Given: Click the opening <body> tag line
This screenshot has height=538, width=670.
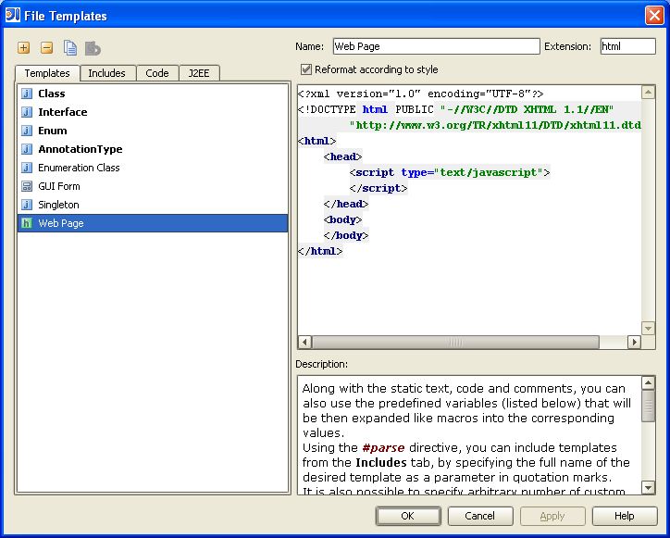Looking at the screenshot, I should pyautogui.click(x=343, y=219).
